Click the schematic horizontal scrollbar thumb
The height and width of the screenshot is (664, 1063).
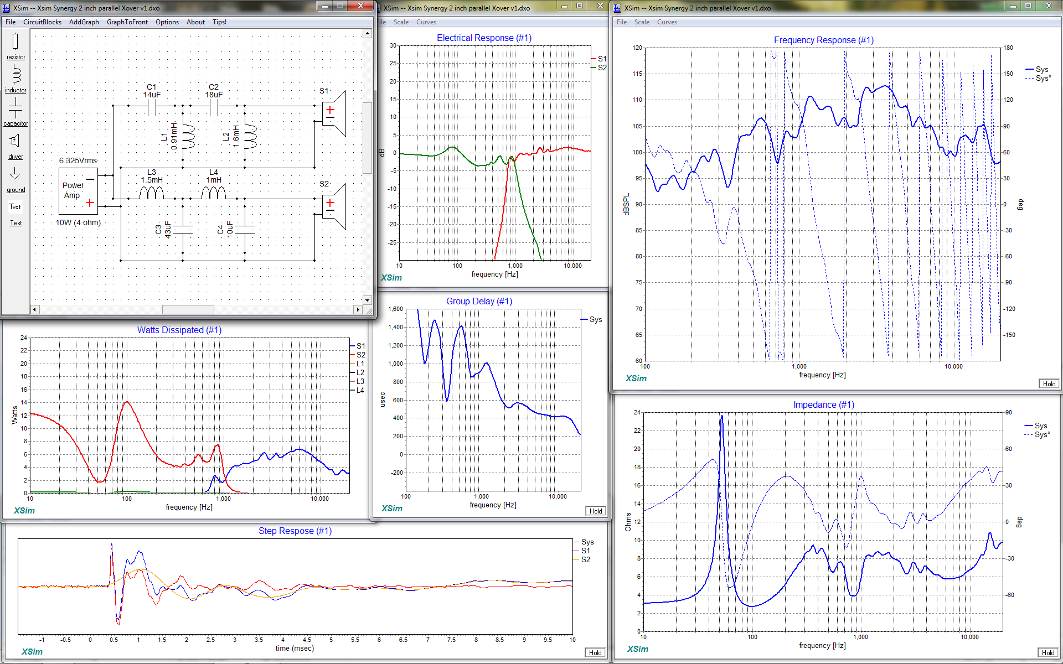point(188,309)
